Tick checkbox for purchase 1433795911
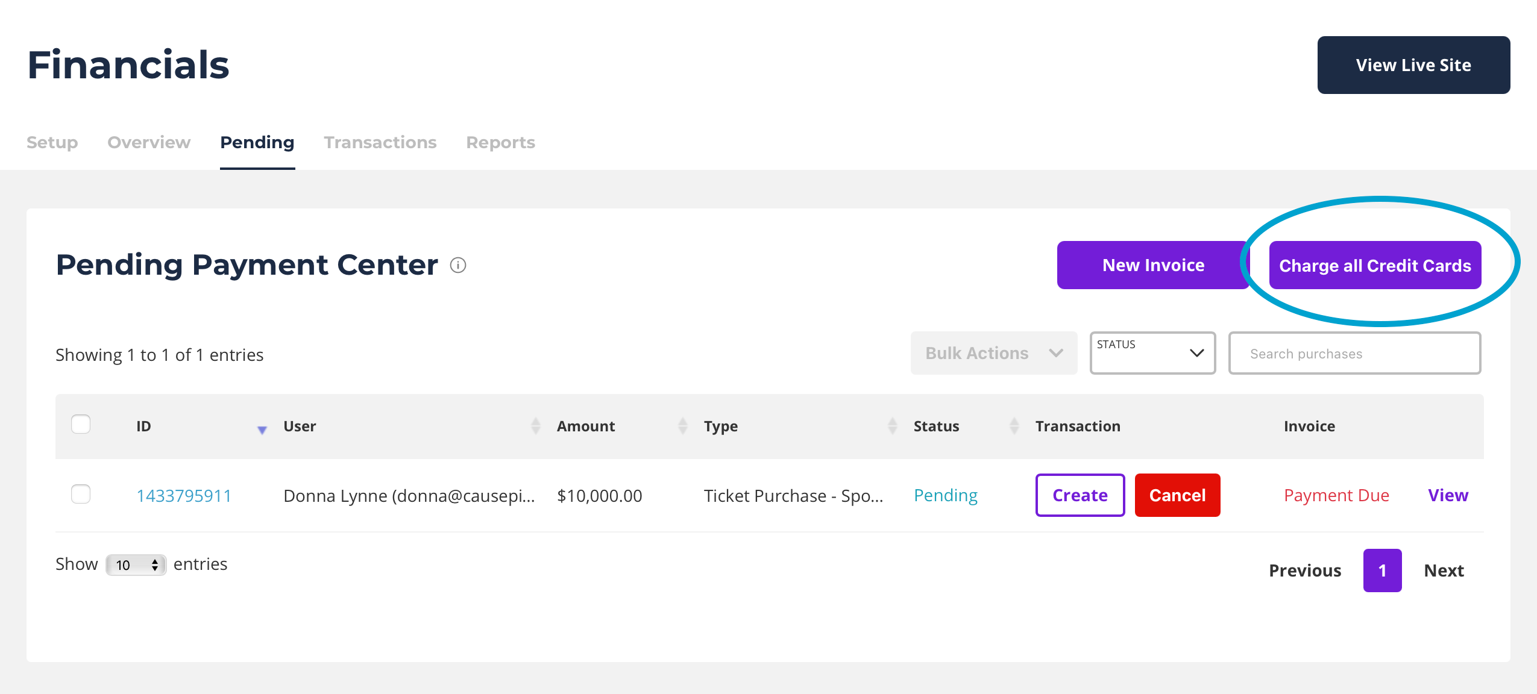The height and width of the screenshot is (694, 1537). (x=81, y=494)
